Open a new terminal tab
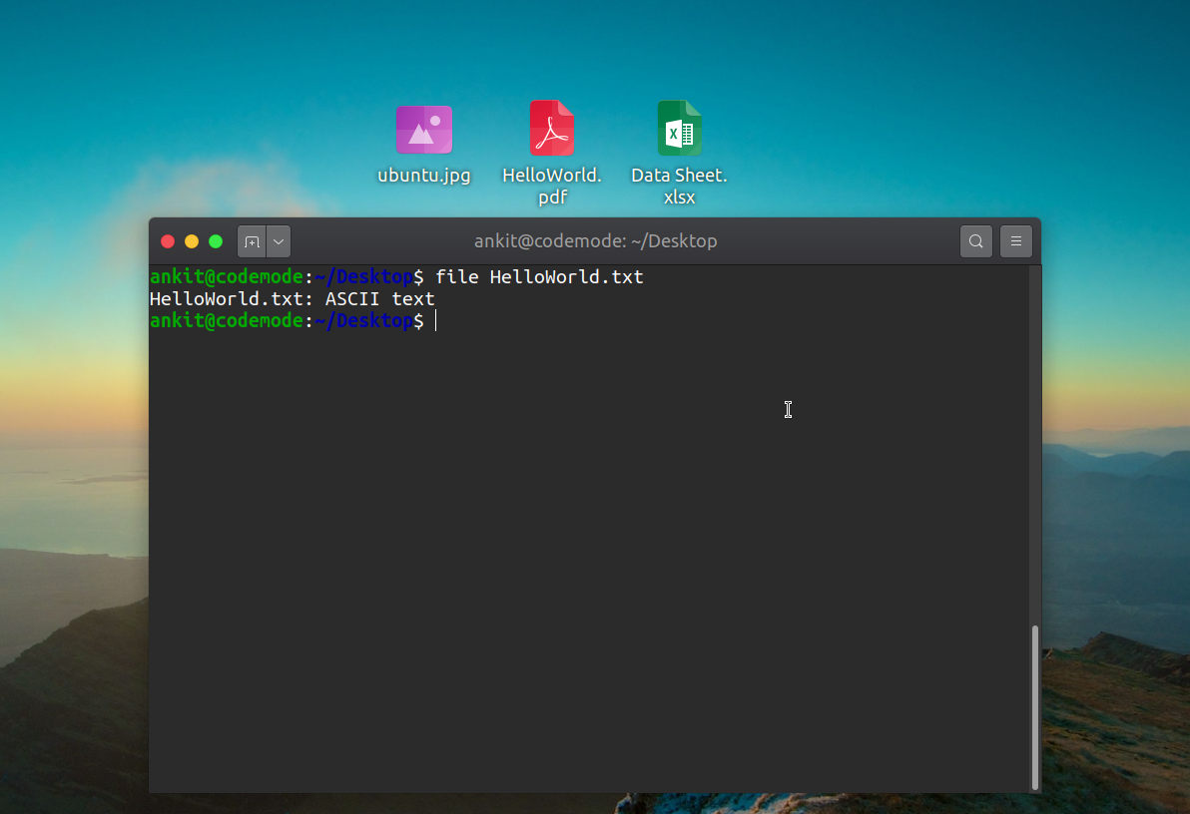The height and width of the screenshot is (814, 1190). pyautogui.click(x=252, y=241)
